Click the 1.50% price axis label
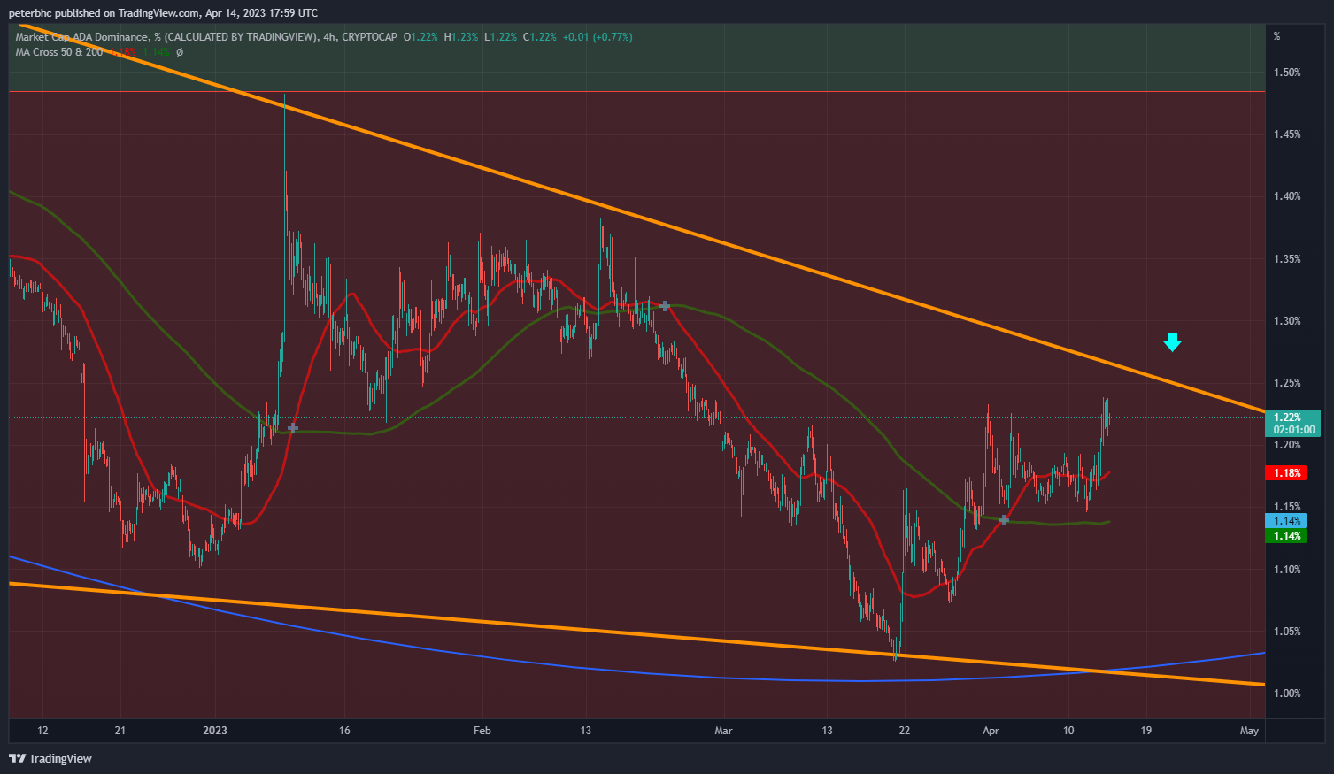 click(1287, 73)
